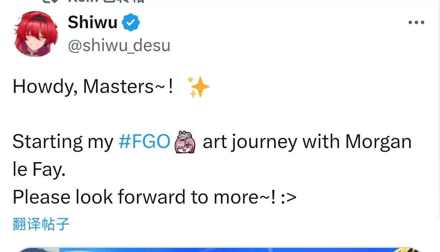Open the three-dot more options menu
Viewport: 440px width, 252px height.
[416, 23]
